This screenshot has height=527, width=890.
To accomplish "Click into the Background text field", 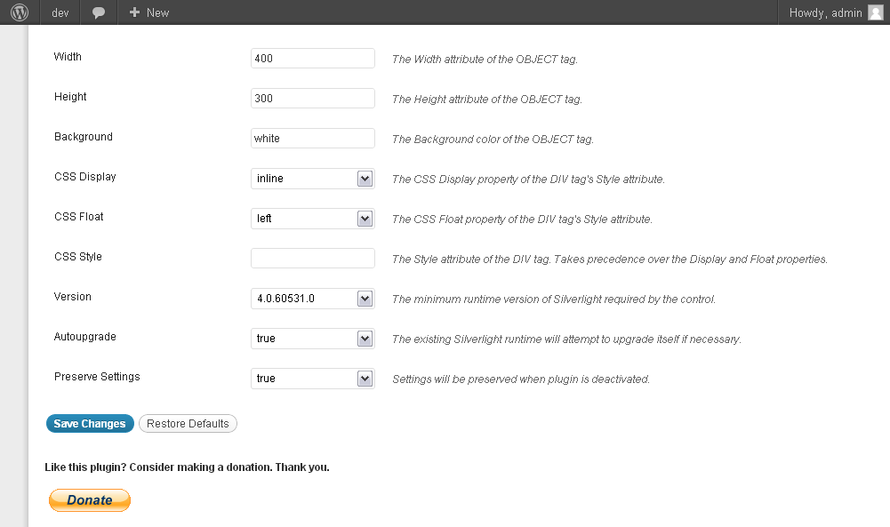I will tap(313, 139).
